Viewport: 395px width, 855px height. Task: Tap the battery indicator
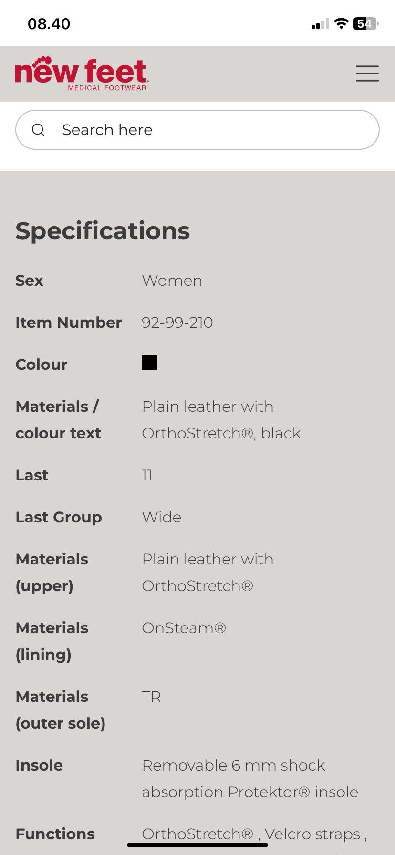[365, 23]
